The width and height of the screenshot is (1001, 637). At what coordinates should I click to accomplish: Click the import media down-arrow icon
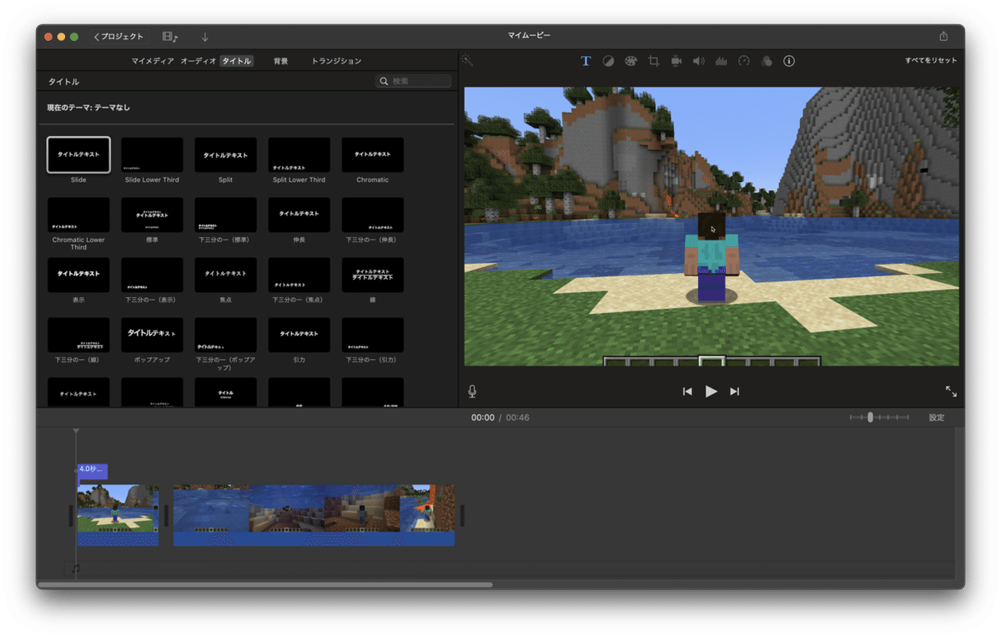point(205,37)
